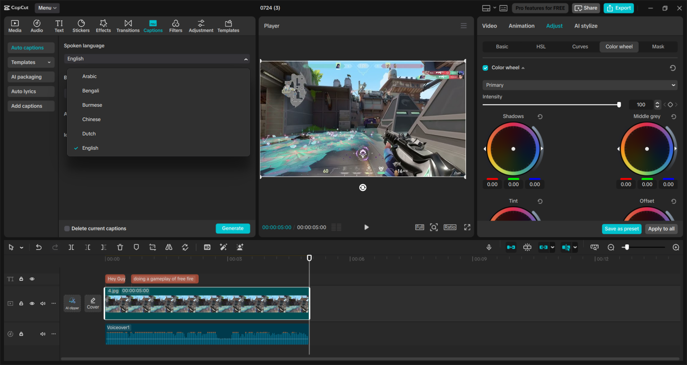Open the Primary color wheel dropdown
687x365 pixels.
pos(579,85)
